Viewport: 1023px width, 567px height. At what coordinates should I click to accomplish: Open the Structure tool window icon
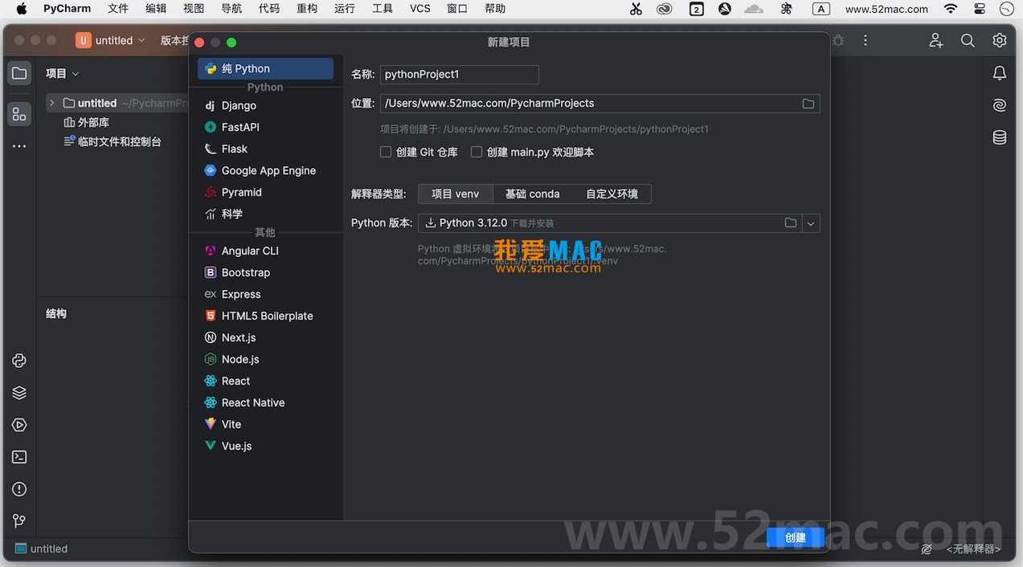(x=19, y=114)
